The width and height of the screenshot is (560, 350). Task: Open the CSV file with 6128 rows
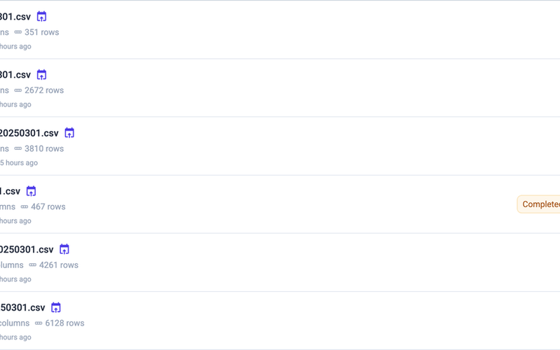pos(22,307)
